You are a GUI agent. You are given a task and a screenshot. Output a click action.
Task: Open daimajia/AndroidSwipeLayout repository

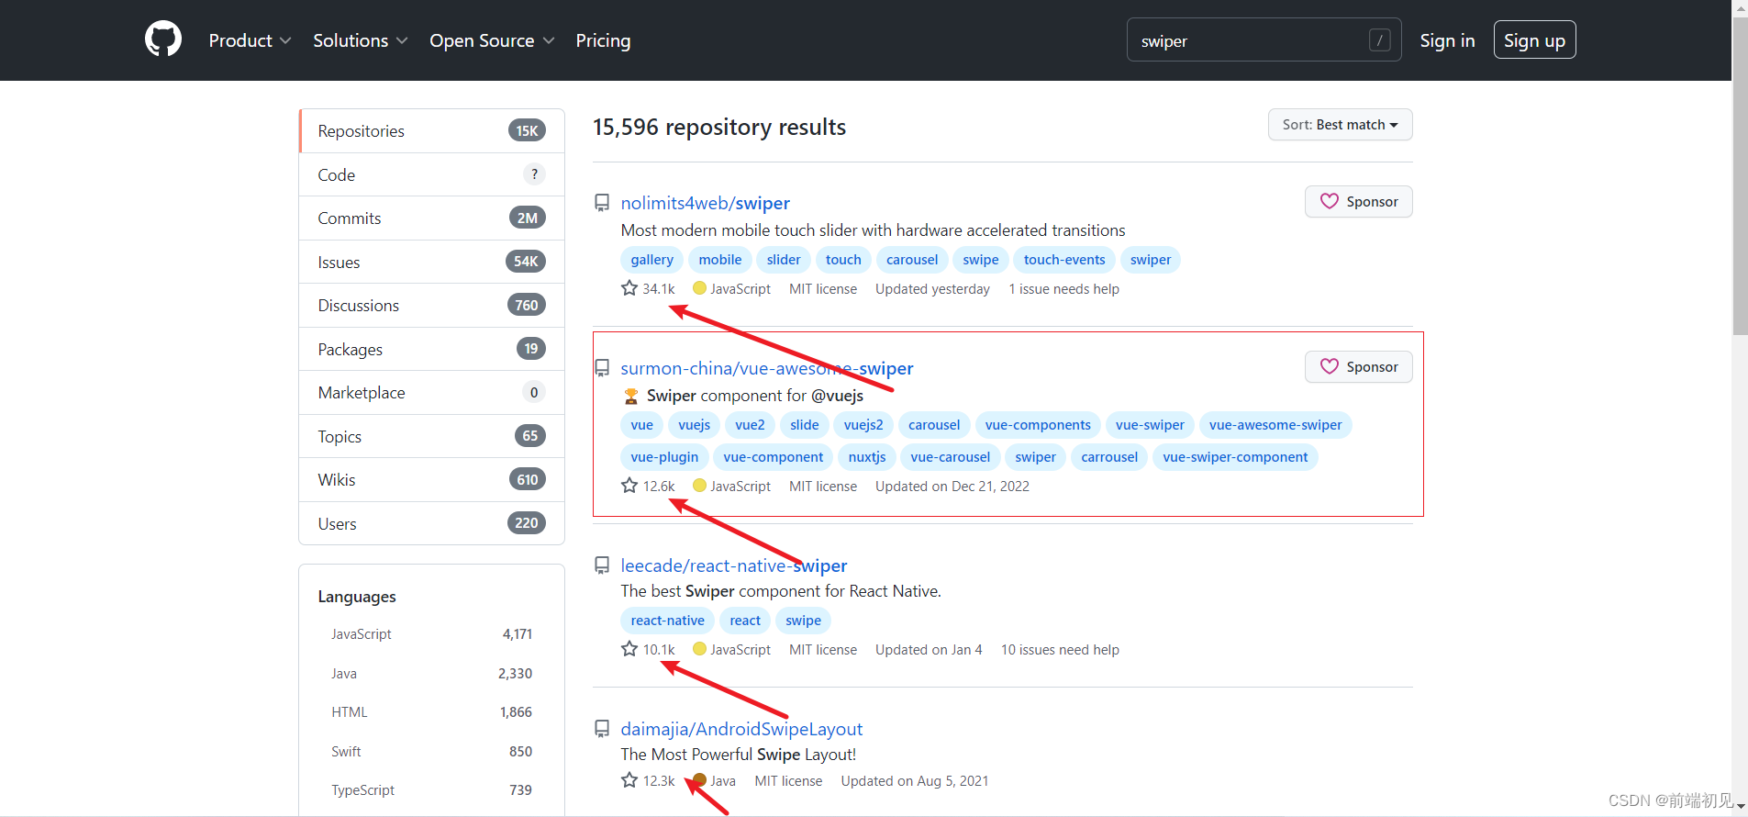pos(741,729)
